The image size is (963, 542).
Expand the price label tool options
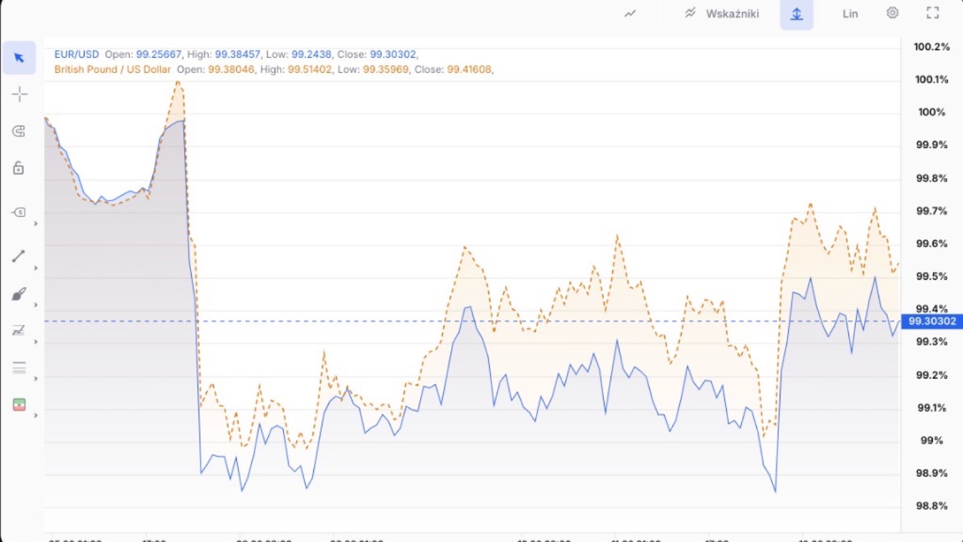click(x=36, y=224)
